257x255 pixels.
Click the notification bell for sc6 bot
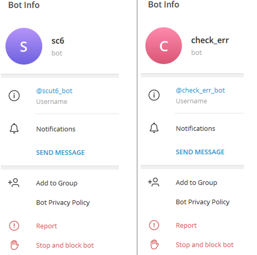(14, 129)
